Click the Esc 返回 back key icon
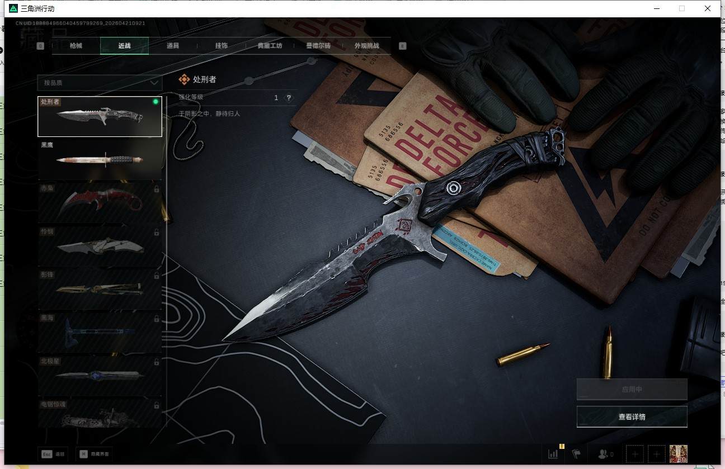Image resolution: width=725 pixels, height=469 pixels. [x=46, y=454]
